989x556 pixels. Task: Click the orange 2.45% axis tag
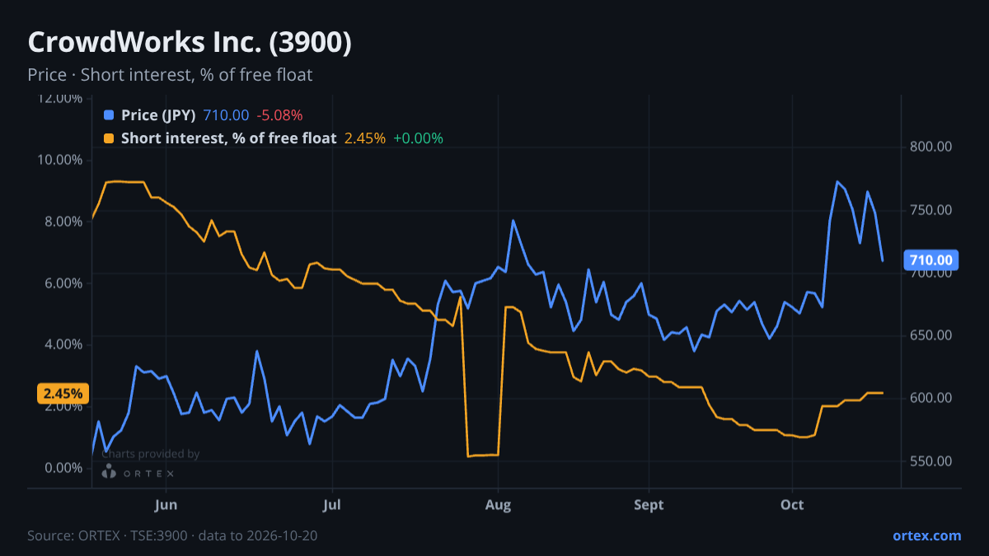pyautogui.click(x=62, y=393)
